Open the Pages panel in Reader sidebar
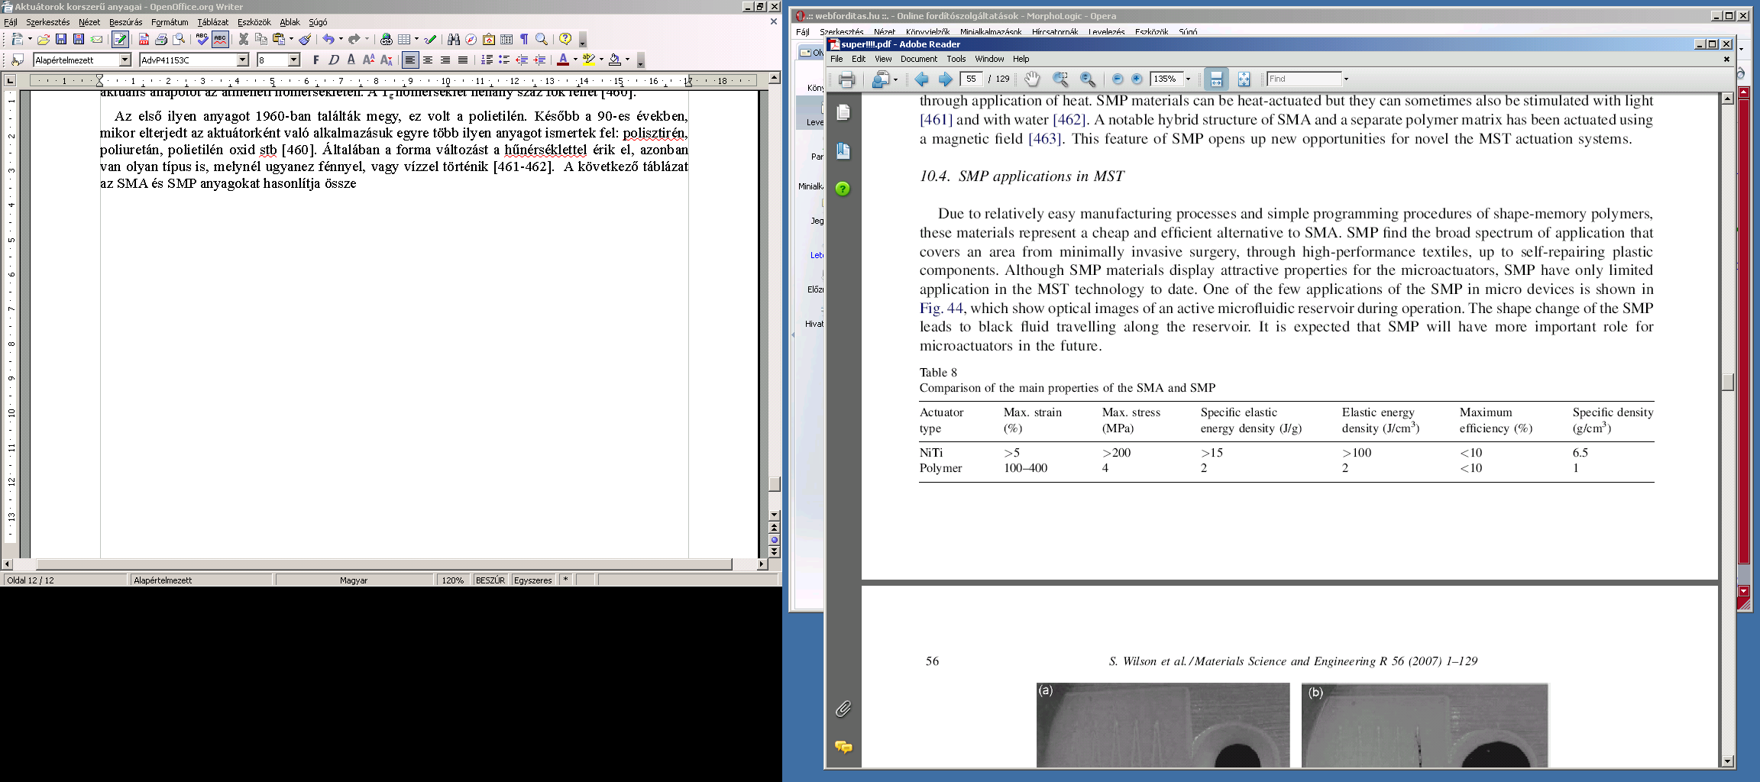 pos(843,112)
